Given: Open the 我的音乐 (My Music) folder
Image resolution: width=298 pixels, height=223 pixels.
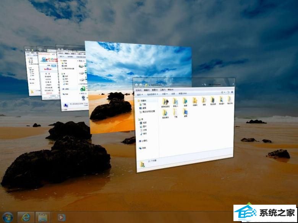Looking at the screenshot, I should 165,114.
